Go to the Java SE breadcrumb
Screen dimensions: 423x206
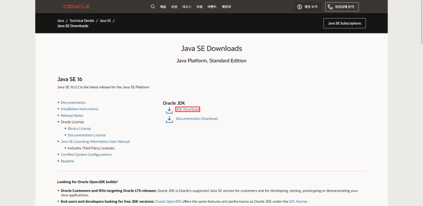coord(105,20)
